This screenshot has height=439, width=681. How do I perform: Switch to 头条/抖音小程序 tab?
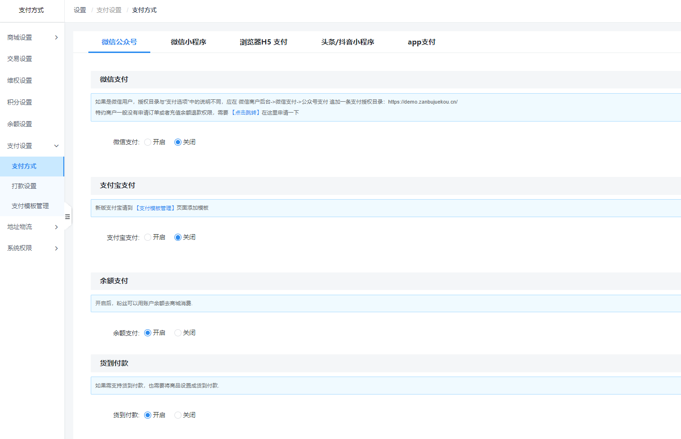347,42
